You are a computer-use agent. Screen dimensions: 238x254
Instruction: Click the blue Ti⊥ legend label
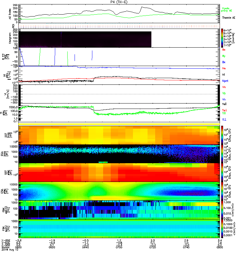point(224,120)
